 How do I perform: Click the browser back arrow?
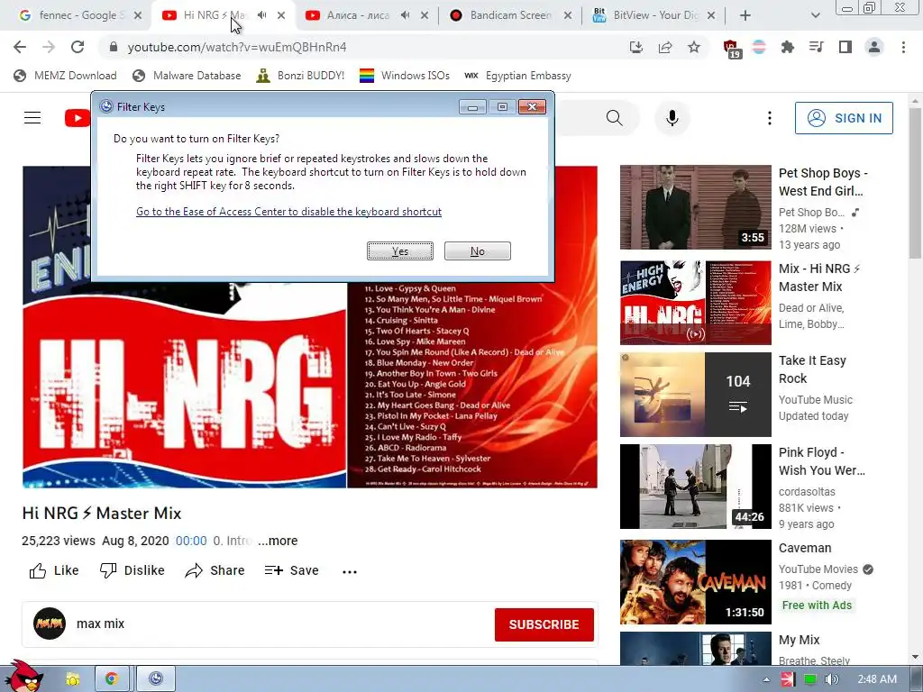20,47
